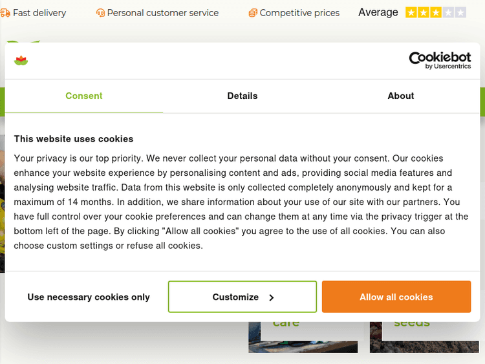This screenshot has height=364, width=485.
Task: Click the first yellow rating star
Action: coord(411,12)
